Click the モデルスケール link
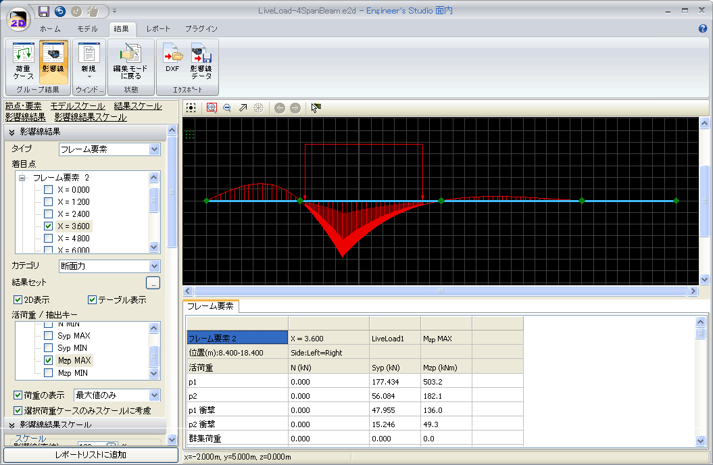713x465 pixels. pyautogui.click(x=78, y=106)
